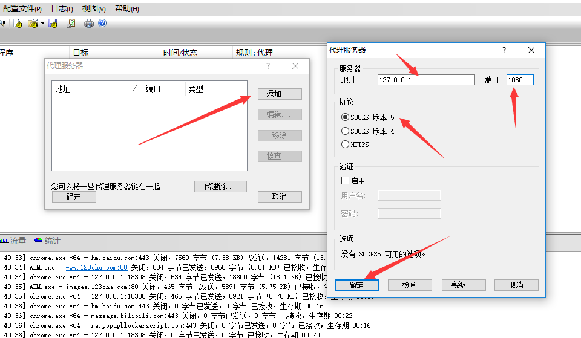
Task: Click the new profile toolbar icon
Action: (18, 24)
